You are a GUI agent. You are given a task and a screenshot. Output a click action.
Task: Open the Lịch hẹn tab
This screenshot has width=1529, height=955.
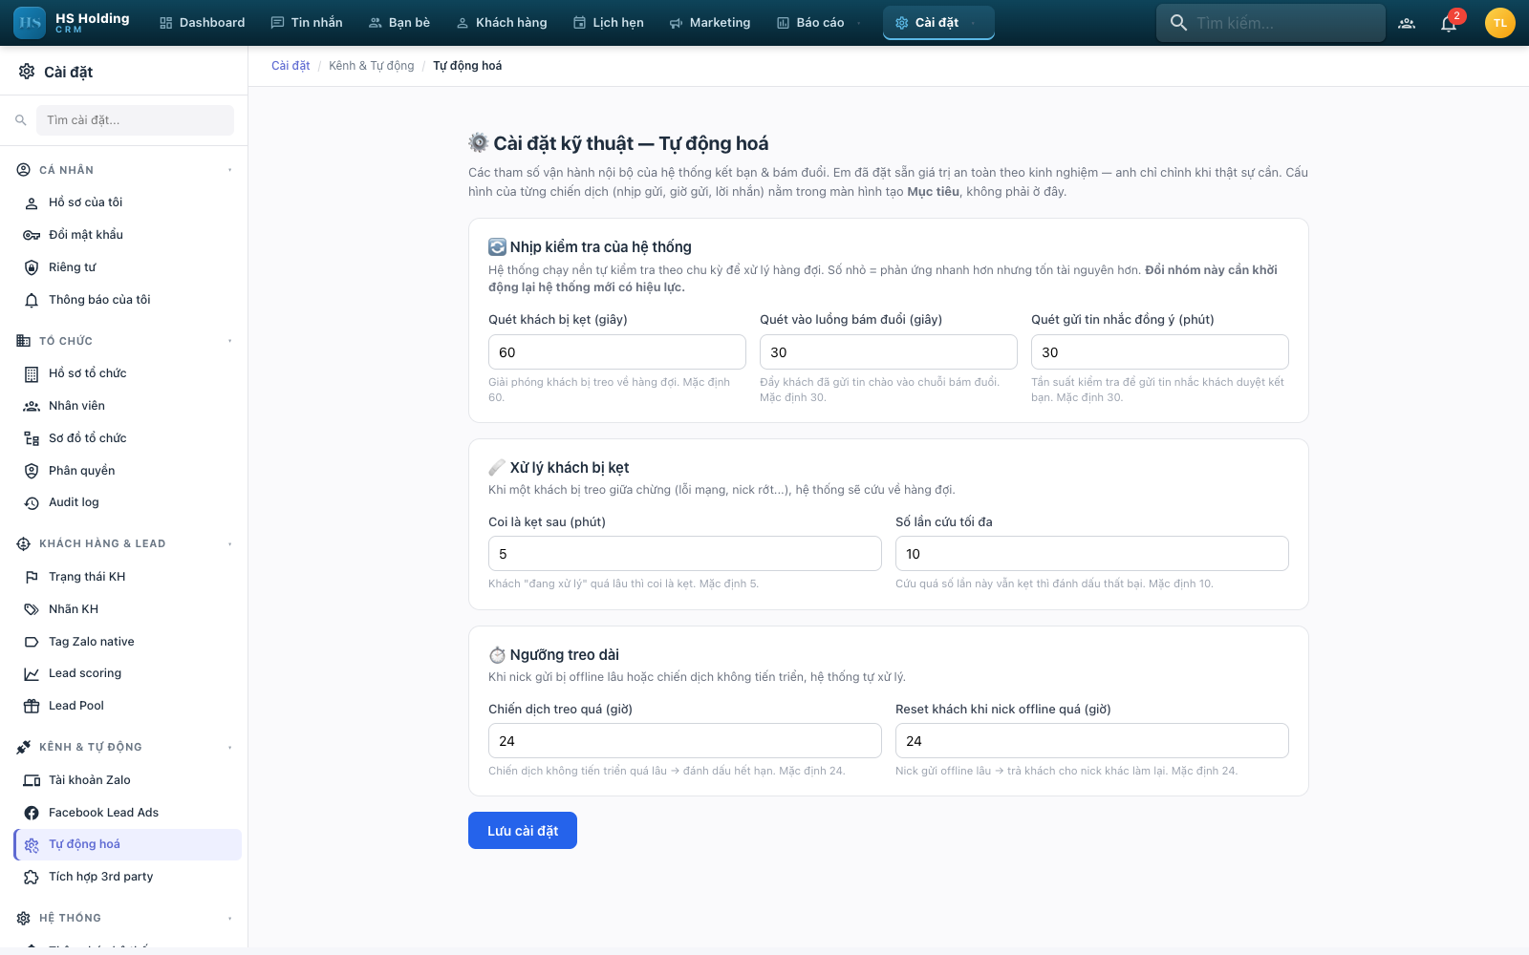tap(609, 23)
